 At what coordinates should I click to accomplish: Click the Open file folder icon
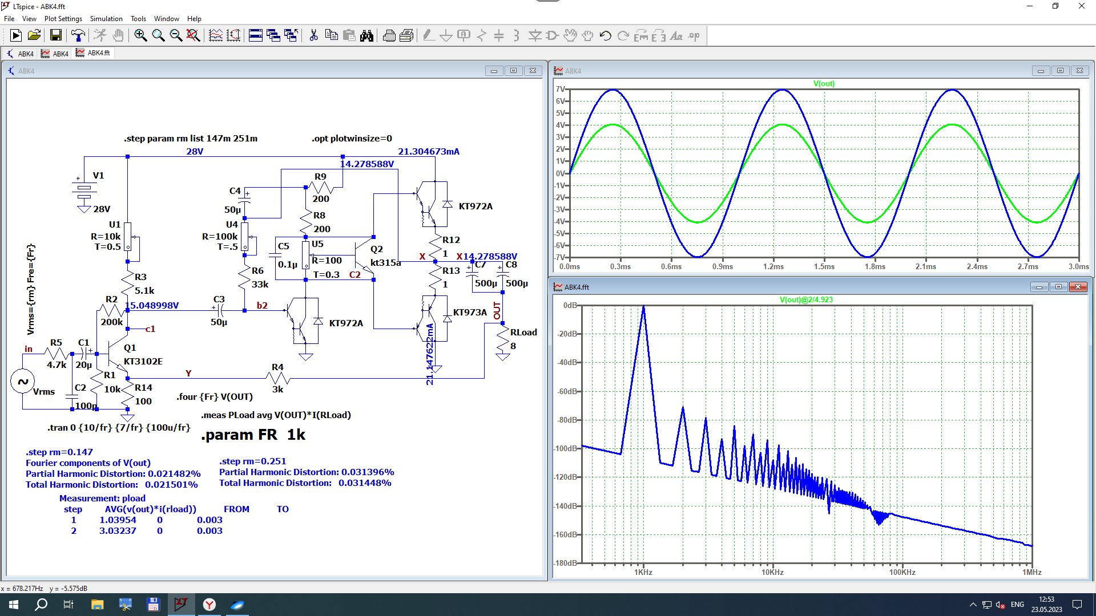coord(34,36)
